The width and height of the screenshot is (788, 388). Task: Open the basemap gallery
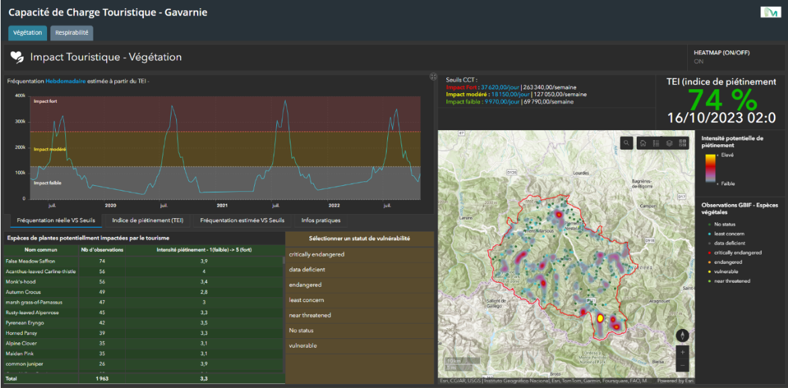[682, 143]
